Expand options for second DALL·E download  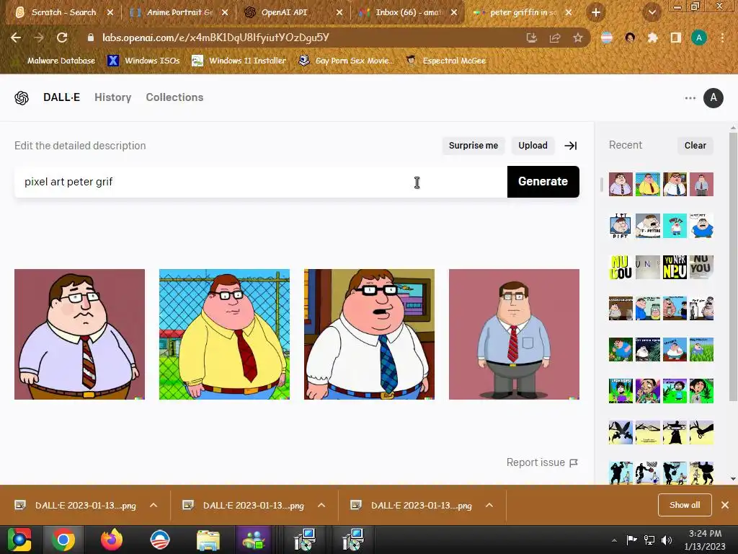click(x=321, y=505)
